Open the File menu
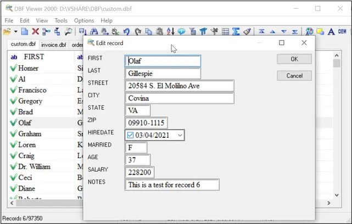This screenshot has width=352, height=224. coord(9,21)
